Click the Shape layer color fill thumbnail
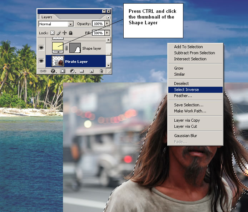Screen dimensions: 248x212 coord(58,47)
